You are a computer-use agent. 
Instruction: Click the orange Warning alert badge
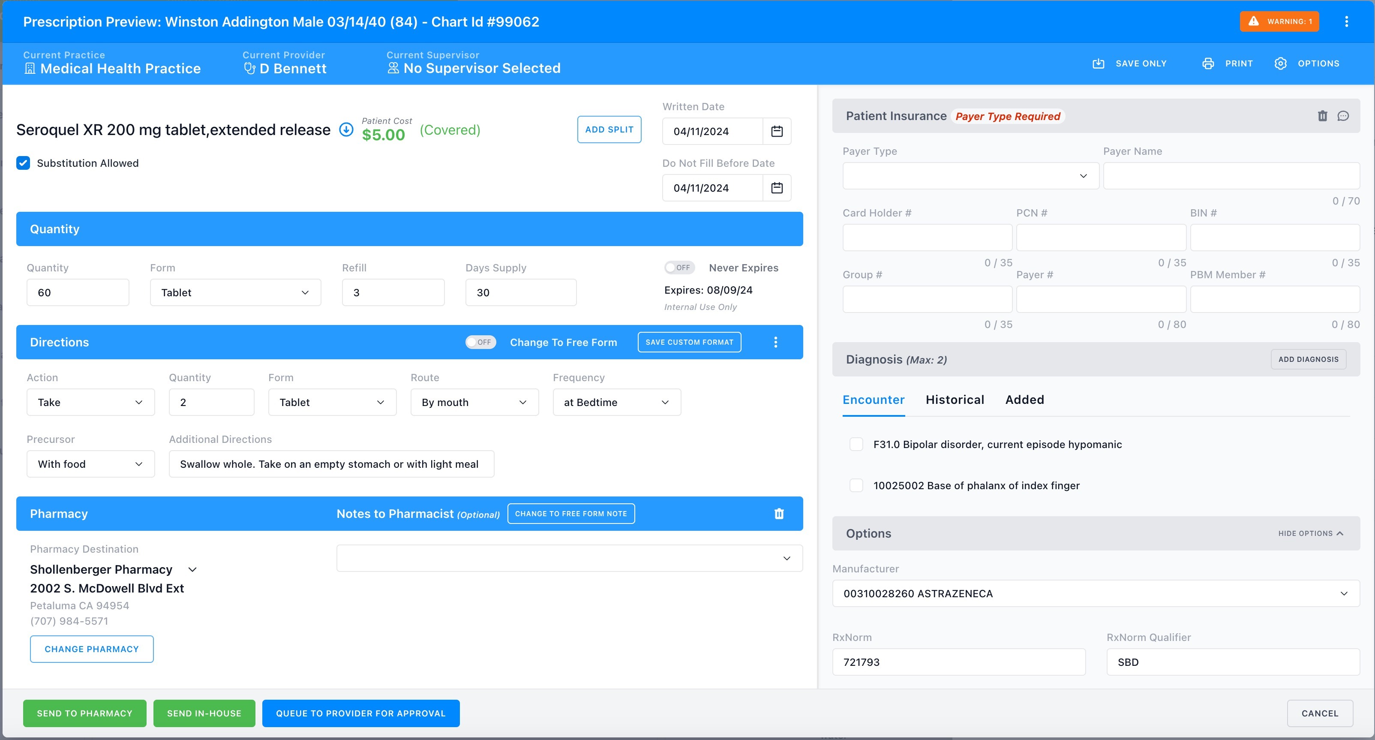1279,21
